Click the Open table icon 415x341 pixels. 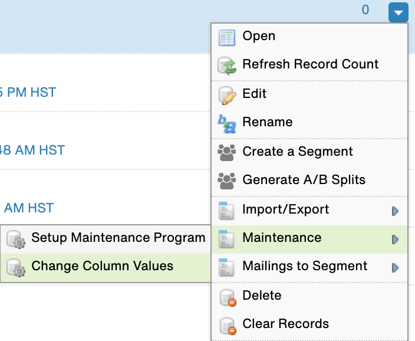pyautogui.click(x=226, y=38)
